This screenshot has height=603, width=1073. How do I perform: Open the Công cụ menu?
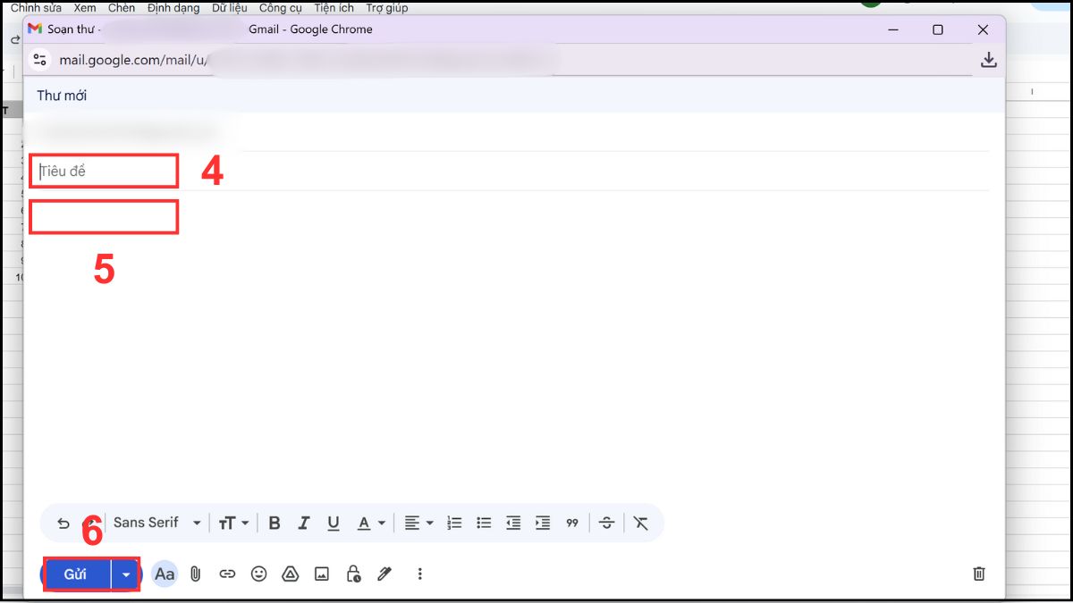point(280,7)
